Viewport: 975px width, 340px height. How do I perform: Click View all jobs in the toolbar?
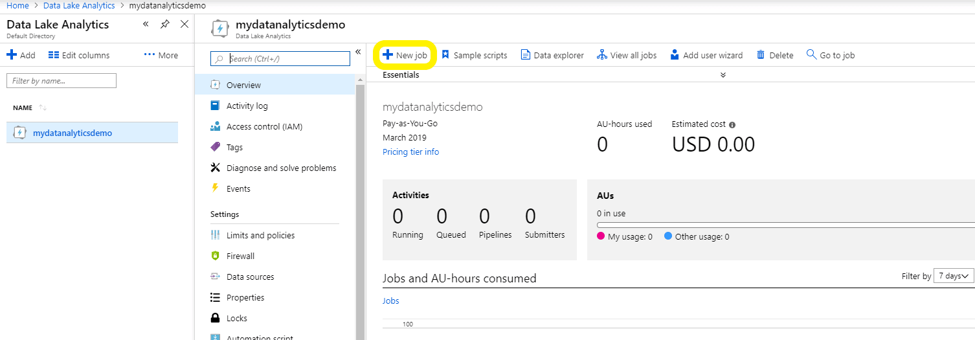(627, 55)
